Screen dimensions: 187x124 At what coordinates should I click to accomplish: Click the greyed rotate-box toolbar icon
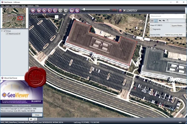tap(60, 11)
